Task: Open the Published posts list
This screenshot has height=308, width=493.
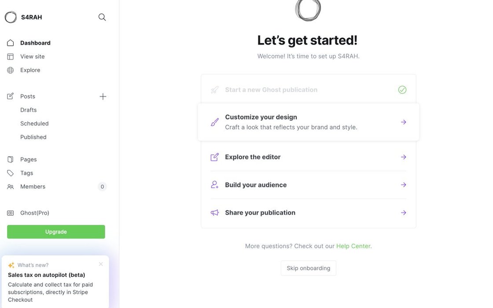Action: tap(33, 137)
